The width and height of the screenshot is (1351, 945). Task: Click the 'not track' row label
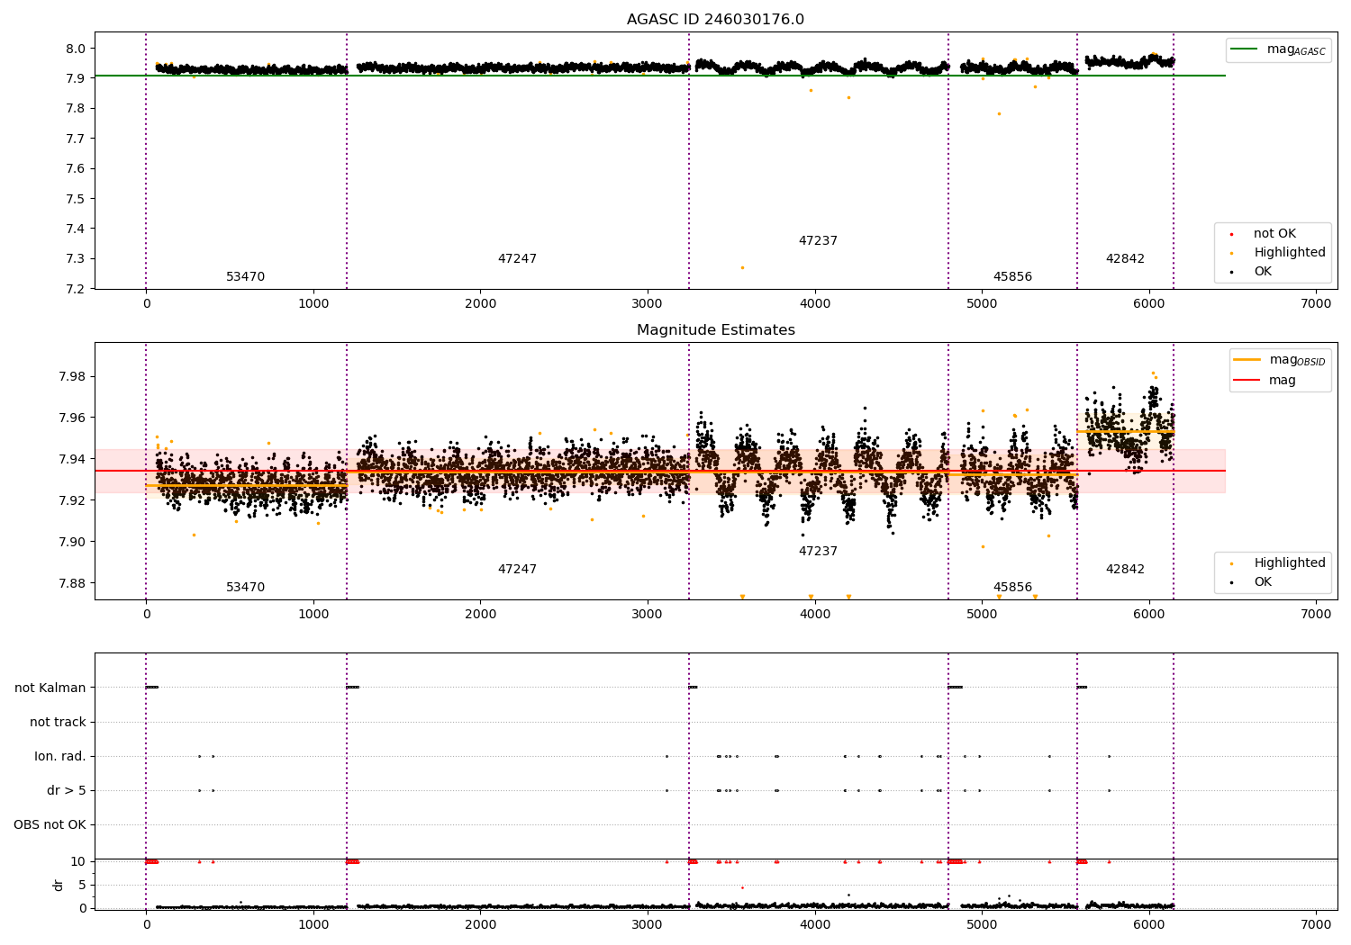pyautogui.click(x=58, y=723)
